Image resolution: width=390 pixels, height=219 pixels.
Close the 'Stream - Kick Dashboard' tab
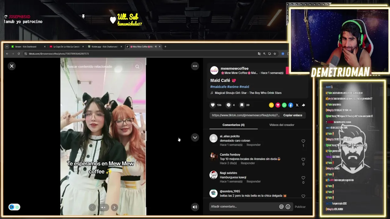point(44,47)
